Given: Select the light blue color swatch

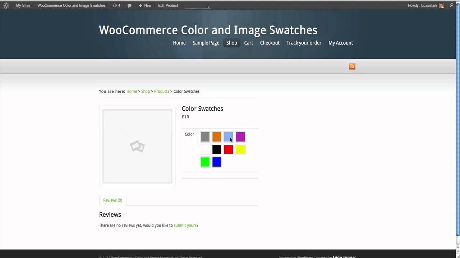Looking at the screenshot, I should [229, 137].
